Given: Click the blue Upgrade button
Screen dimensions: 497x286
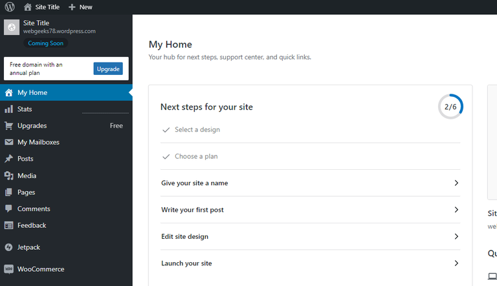Looking at the screenshot, I should [108, 68].
